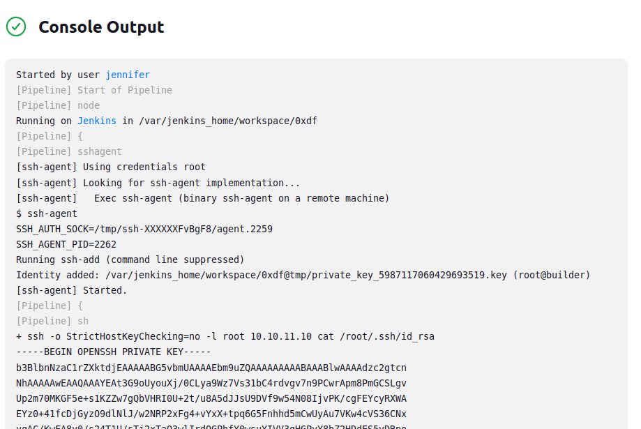This screenshot has width=641, height=429.
Task: Click the workspace path /var/jenkins_home/workspace/0xdf text
Action: (228, 121)
